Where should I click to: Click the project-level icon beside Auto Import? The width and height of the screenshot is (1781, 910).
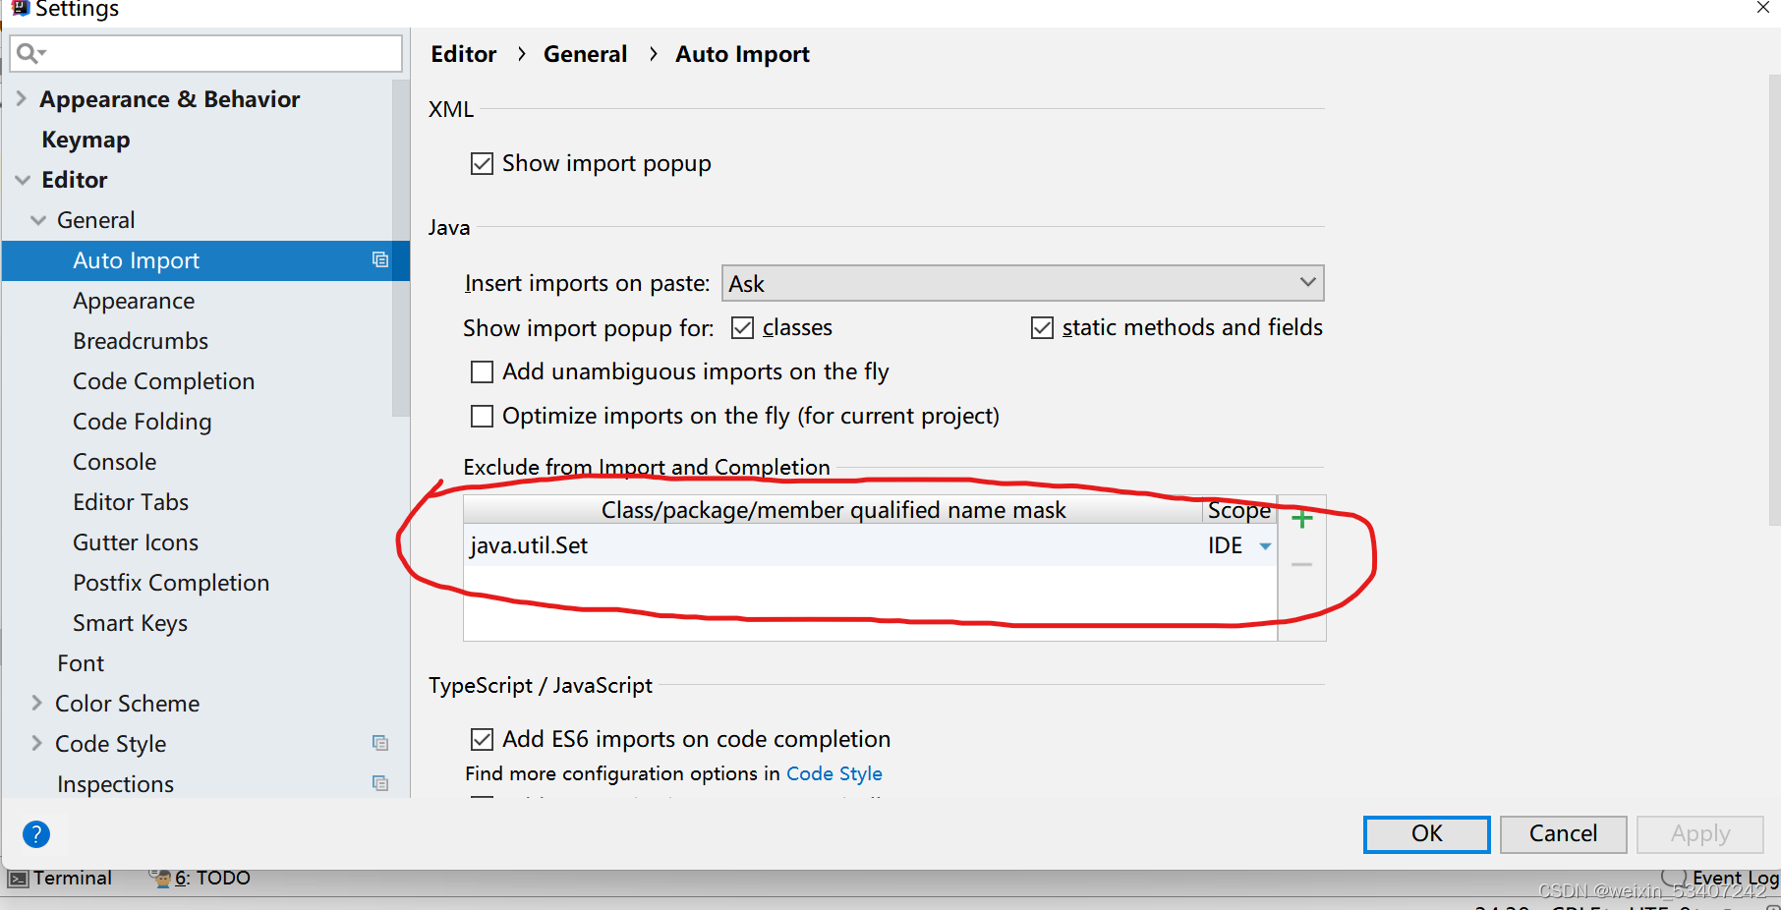click(x=380, y=259)
